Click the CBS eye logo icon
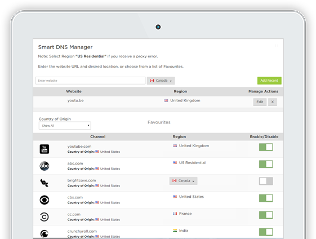 (44, 200)
